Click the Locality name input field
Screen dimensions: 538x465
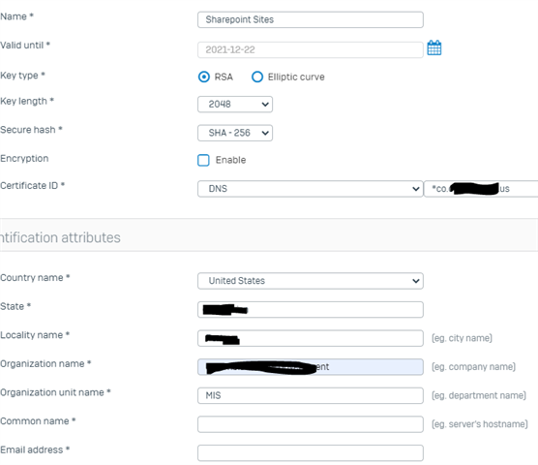[311, 338]
